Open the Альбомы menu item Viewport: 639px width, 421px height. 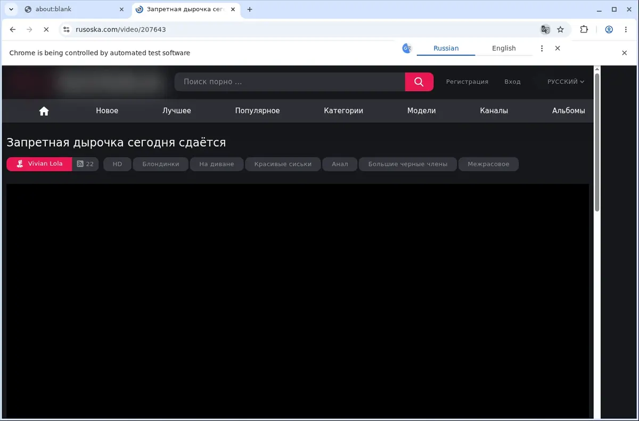point(568,111)
